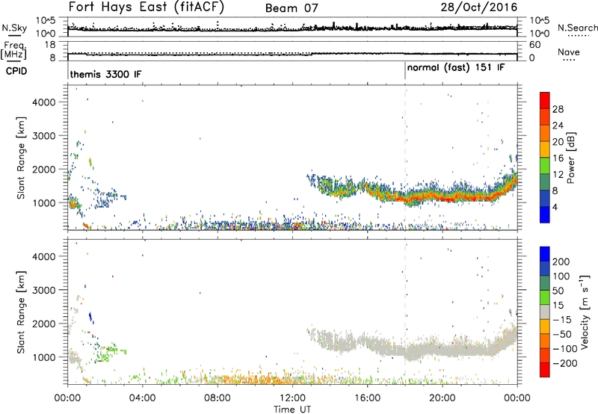The width and height of the screenshot is (598, 414).
Task: Click the '16:00' time tick label
Action: 367,398
